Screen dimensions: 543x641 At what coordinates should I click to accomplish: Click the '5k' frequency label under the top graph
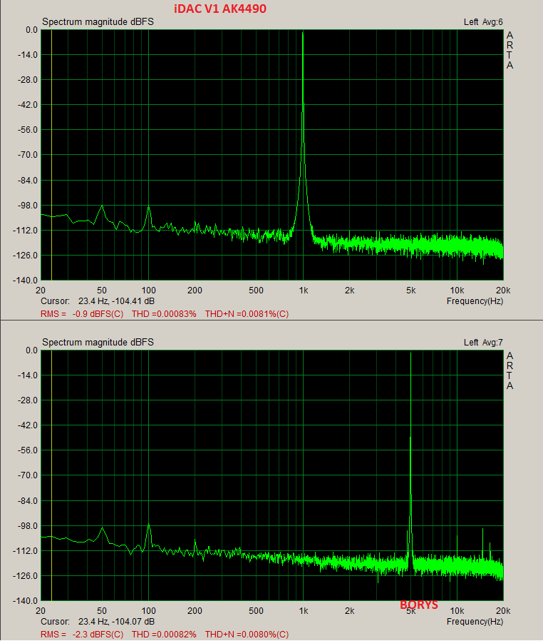click(411, 291)
